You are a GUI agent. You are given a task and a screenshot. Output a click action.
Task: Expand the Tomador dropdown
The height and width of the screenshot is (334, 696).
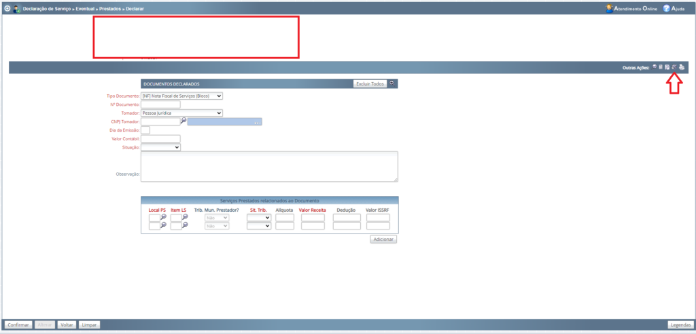(181, 113)
